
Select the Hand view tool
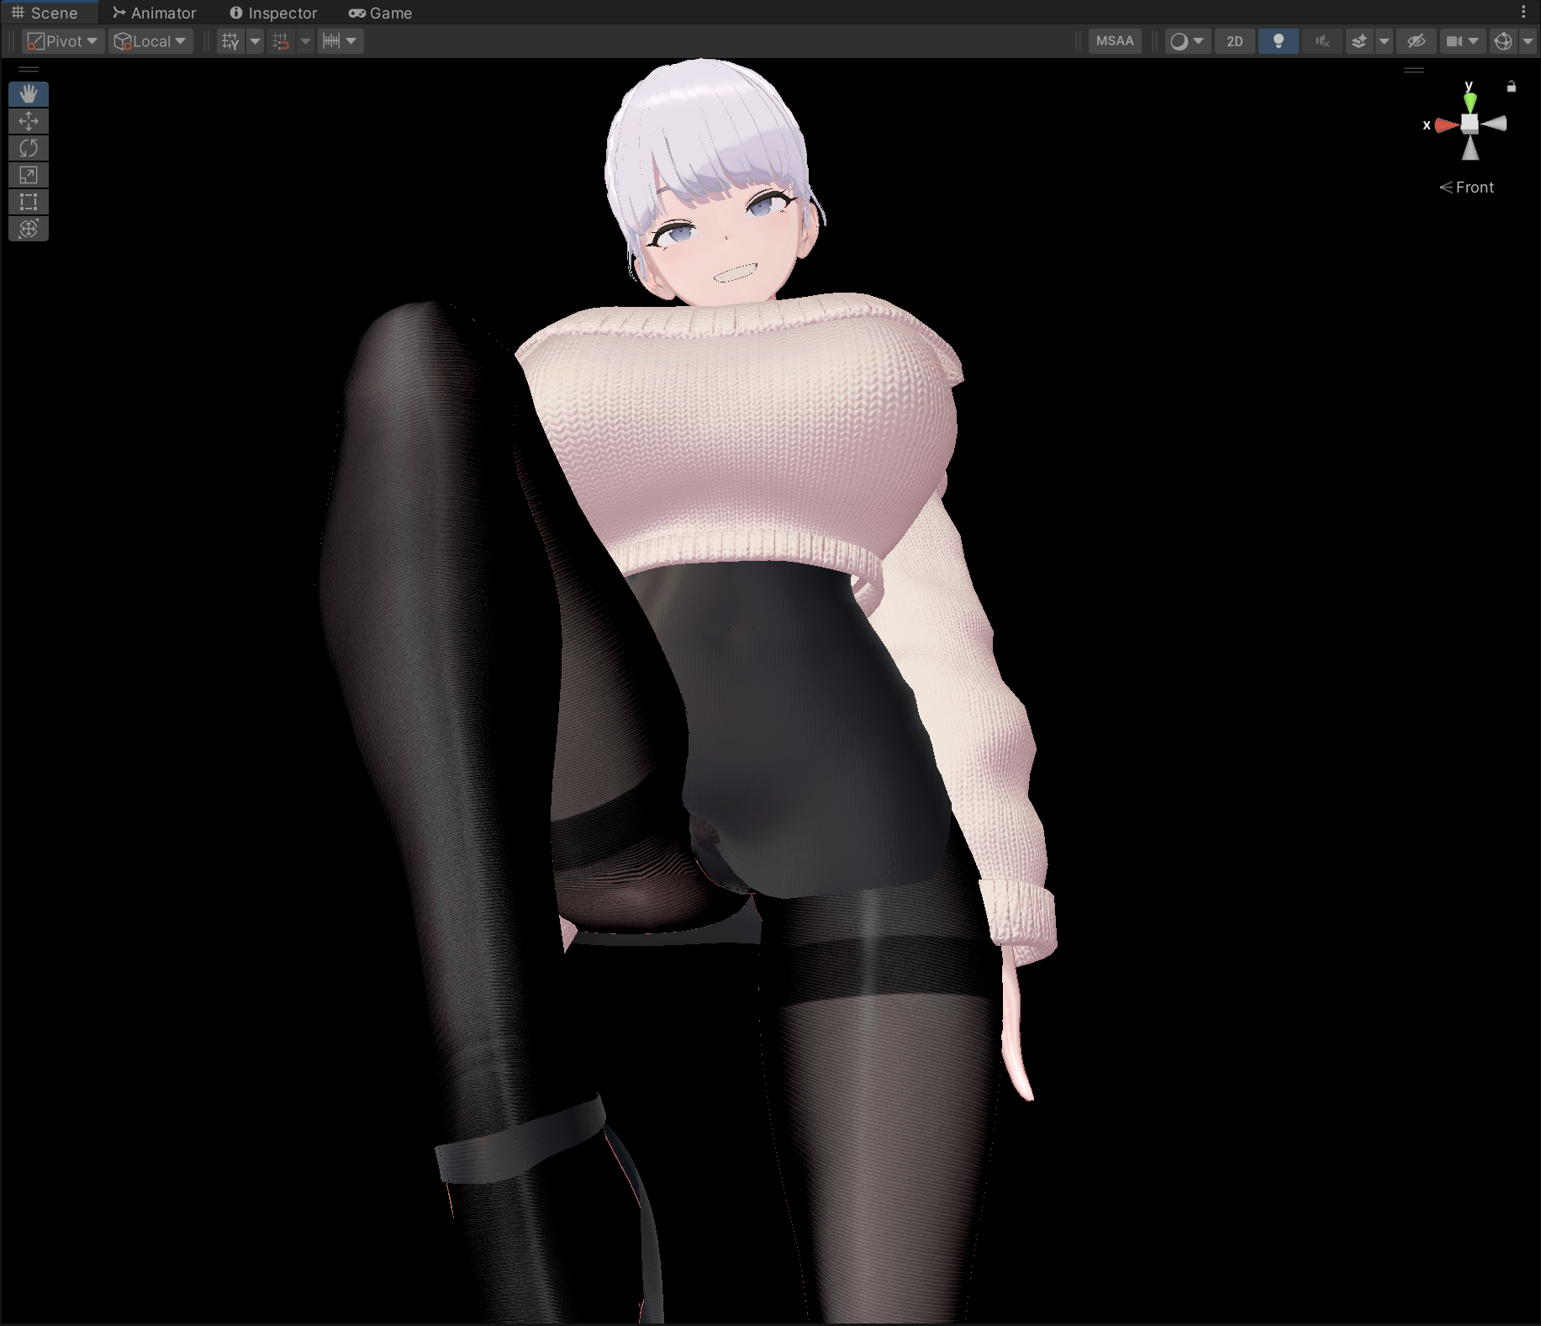click(29, 94)
